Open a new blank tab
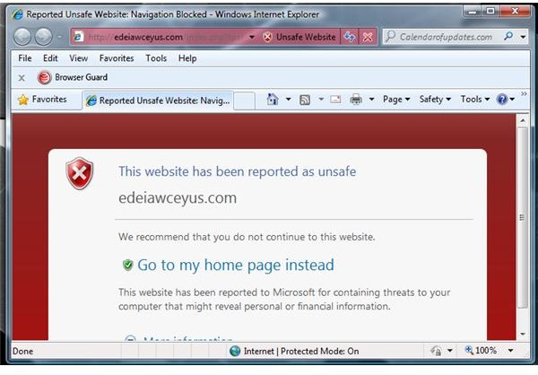Screen dimensions: 538x375 [244, 100]
